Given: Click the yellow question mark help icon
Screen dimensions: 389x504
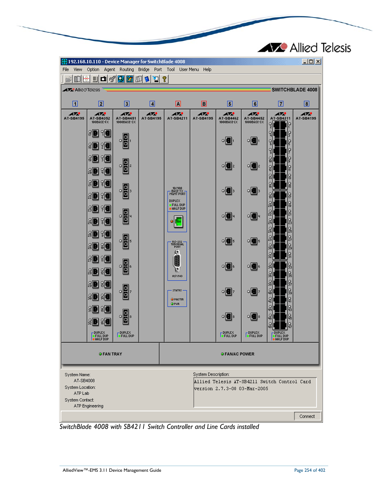Looking at the screenshot, I should tap(165, 79).
